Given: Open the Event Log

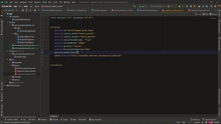Looking at the screenshot, I should pyautogui.click(x=195, y=120).
